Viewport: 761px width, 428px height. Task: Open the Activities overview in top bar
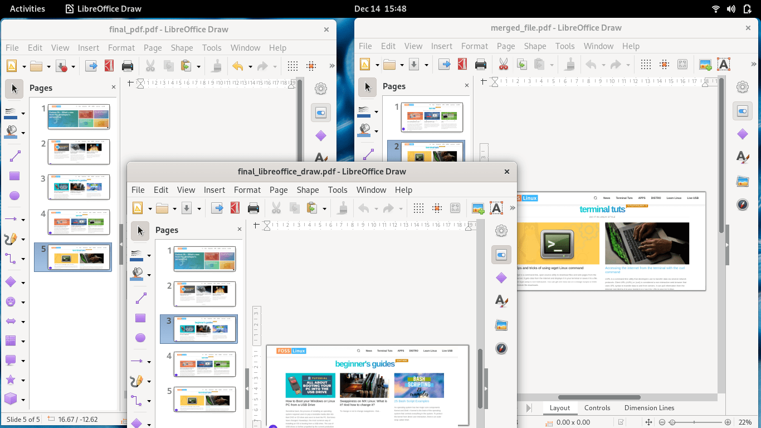tap(27, 8)
